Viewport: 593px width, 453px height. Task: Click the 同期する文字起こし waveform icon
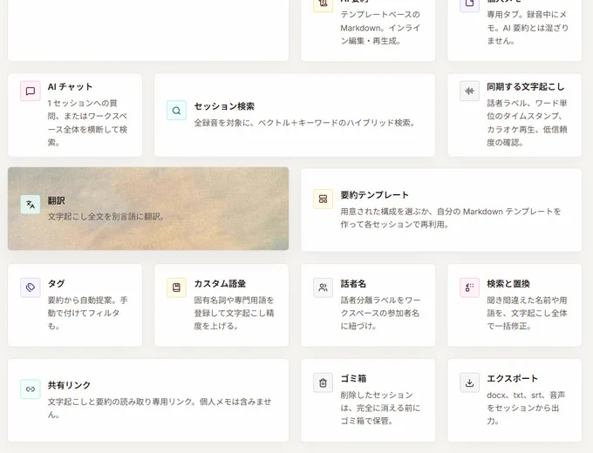click(x=470, y=91)
